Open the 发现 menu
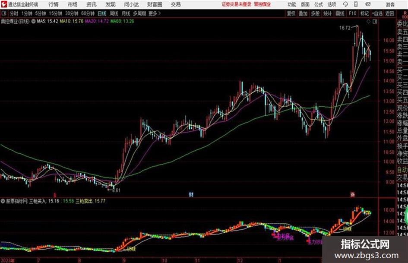 pyautogui.click(x=111, y=4)
